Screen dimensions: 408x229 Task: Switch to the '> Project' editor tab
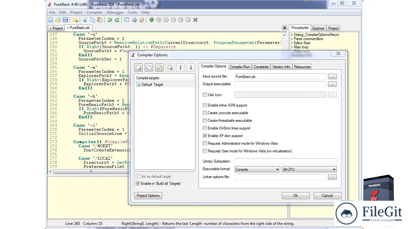[56, 28]
